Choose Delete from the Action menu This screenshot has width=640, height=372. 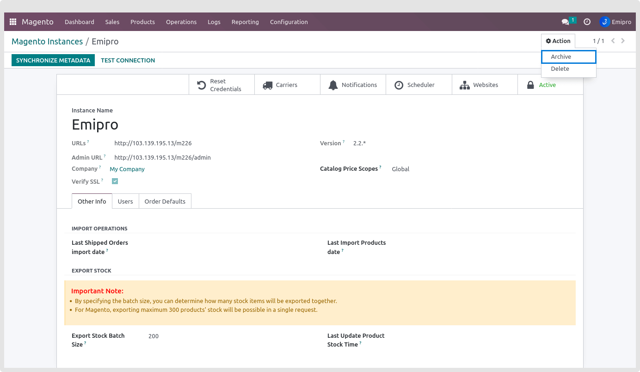[x=560, y=69]
